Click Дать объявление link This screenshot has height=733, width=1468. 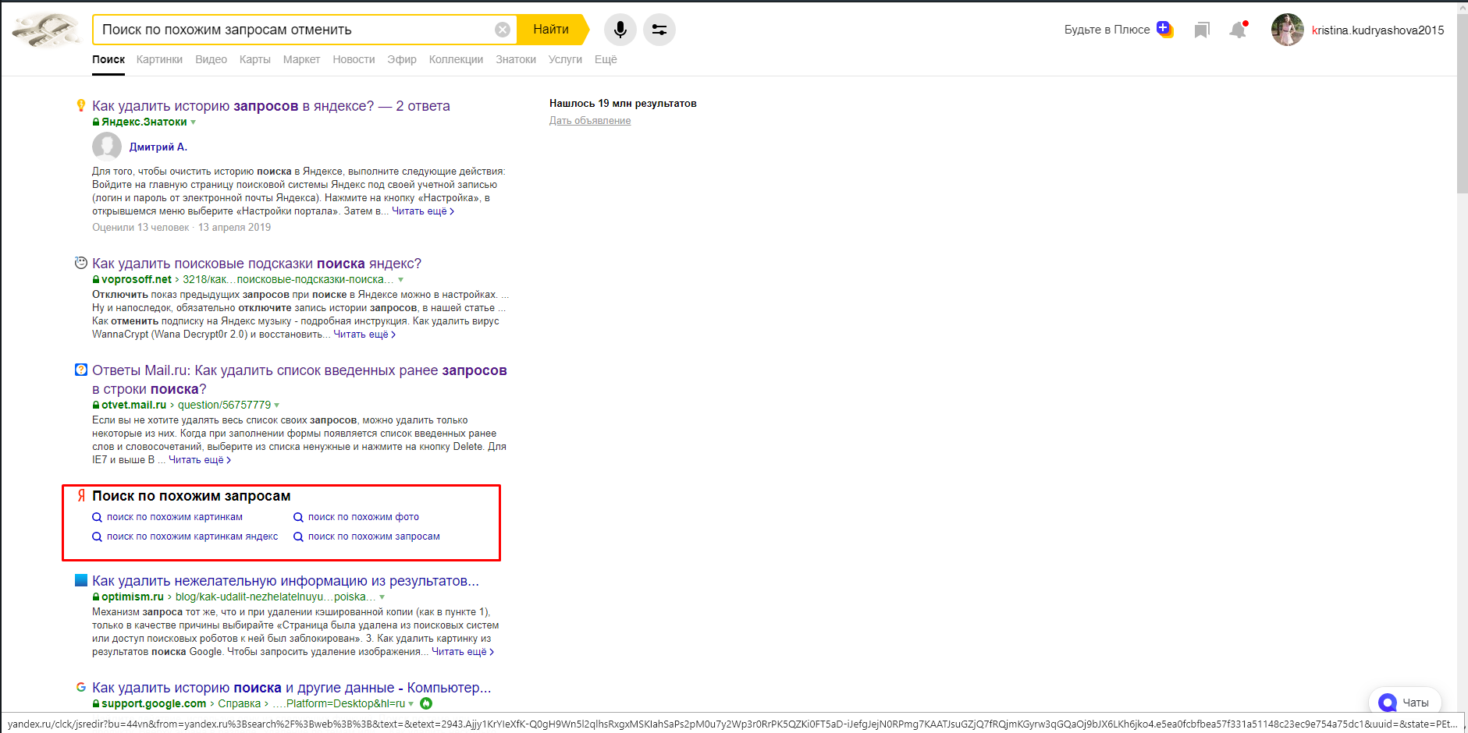tap(590, 121)
